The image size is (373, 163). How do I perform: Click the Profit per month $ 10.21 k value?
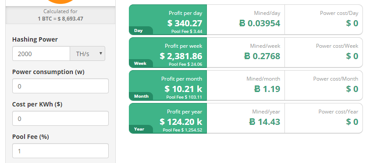pos(183,89)
